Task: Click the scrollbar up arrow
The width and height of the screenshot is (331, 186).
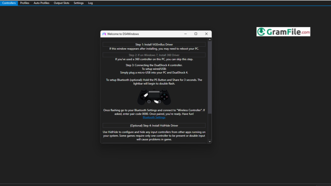Action: point(209,39)
